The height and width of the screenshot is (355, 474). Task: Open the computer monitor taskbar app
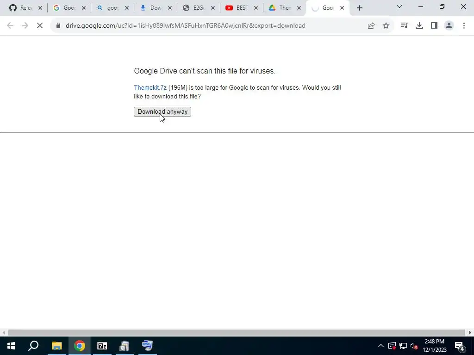pos(148,346)
